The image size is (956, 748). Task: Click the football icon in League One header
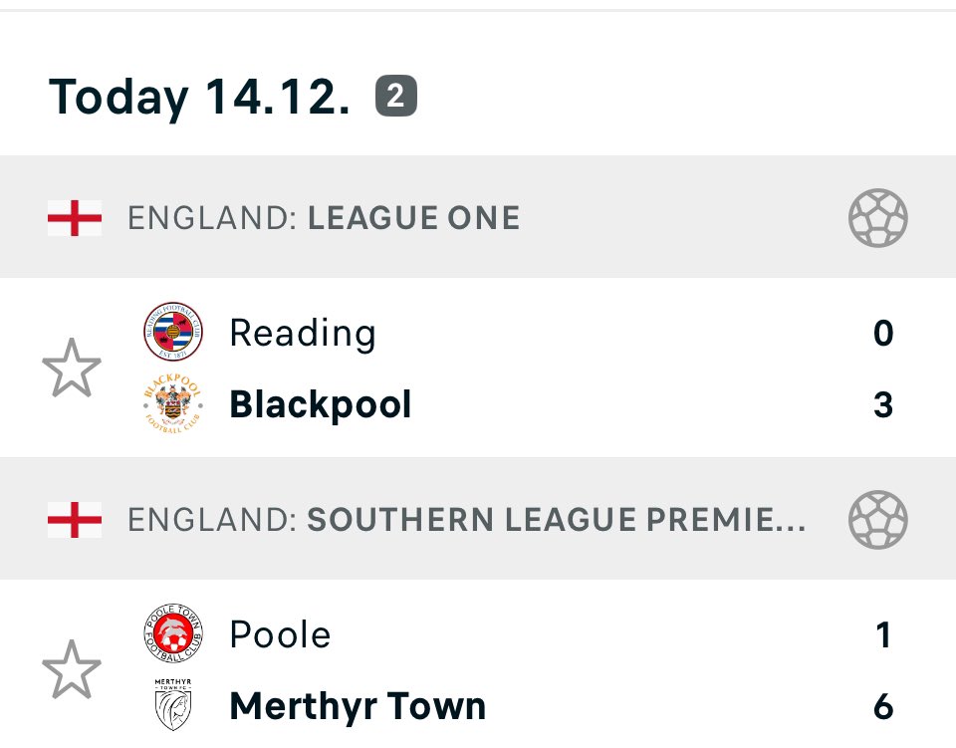pos(878,218)
